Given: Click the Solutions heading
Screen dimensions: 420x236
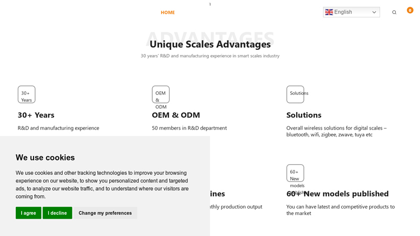Looking at the screenshot, I should point(304,115).
